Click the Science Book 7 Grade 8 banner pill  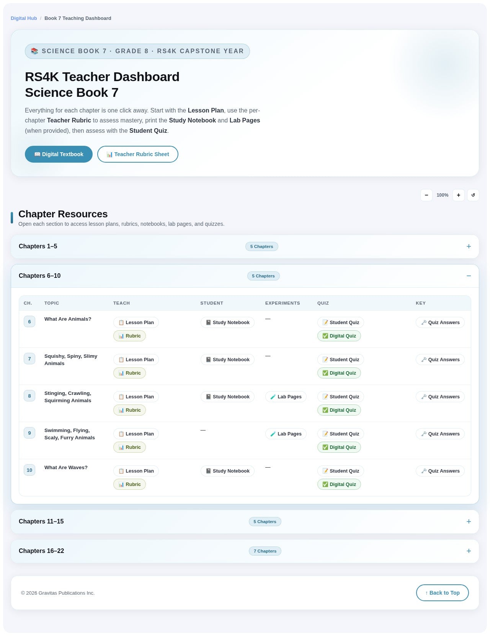(137, 51)
